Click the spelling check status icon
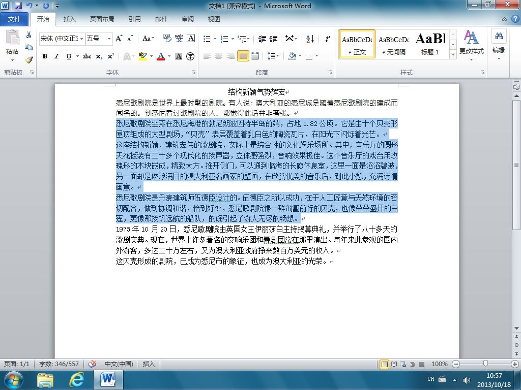 (92, 364)
